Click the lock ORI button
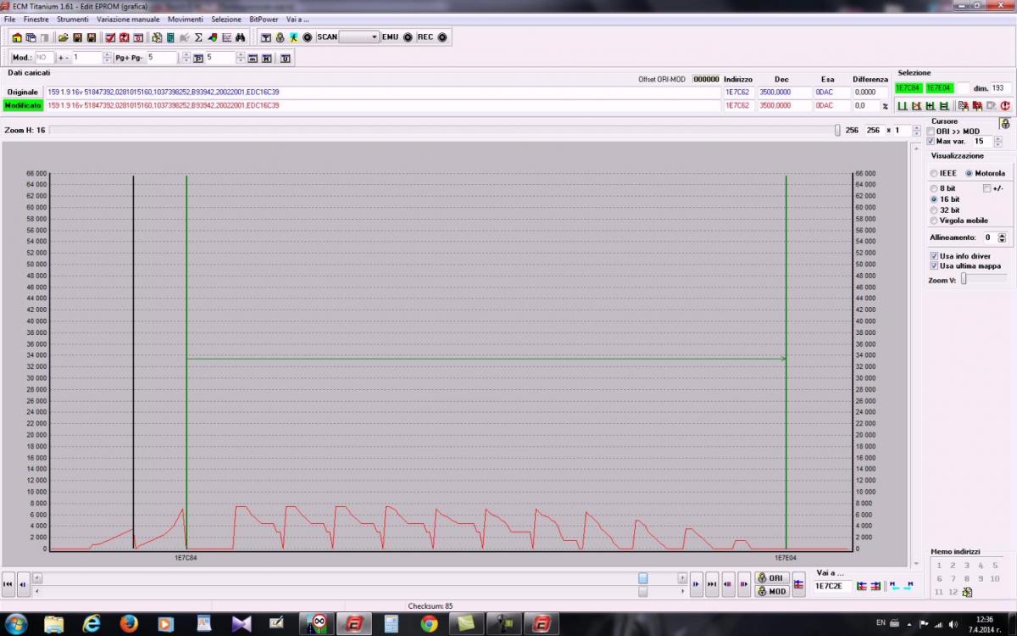The image size is (1017, 636). click(x=772, y=577)
